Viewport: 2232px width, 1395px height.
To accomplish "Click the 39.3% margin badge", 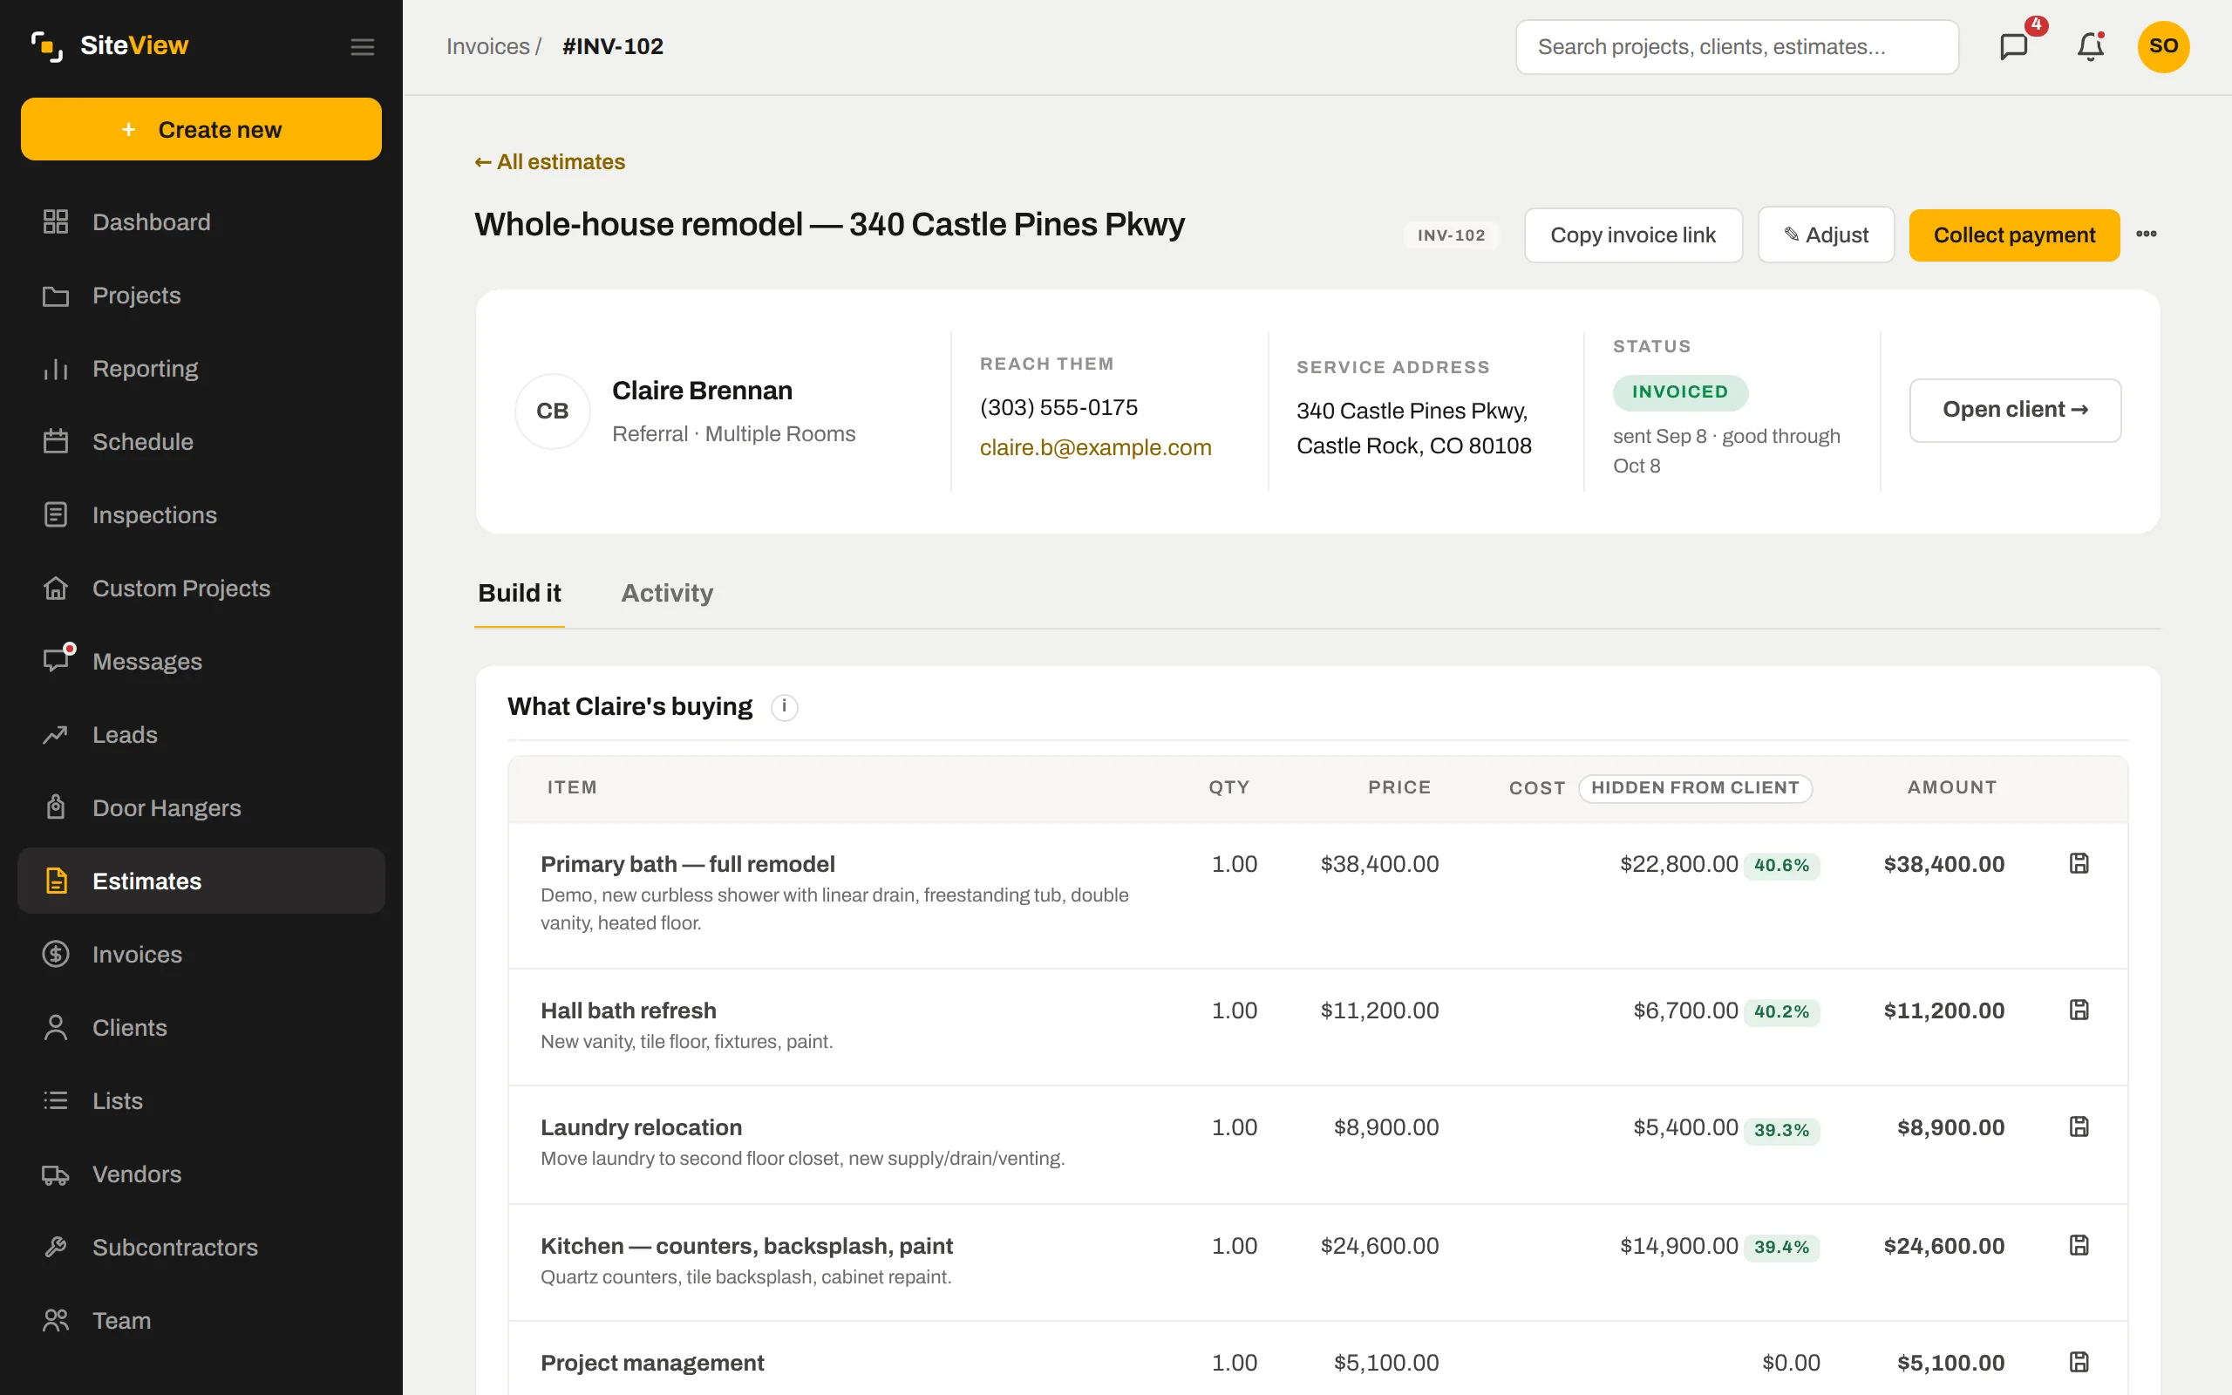I will tap(1781, 1129).
